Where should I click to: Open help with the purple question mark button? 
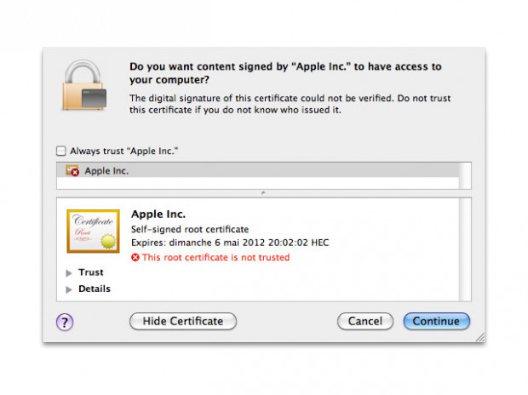[x=65, y=322]
